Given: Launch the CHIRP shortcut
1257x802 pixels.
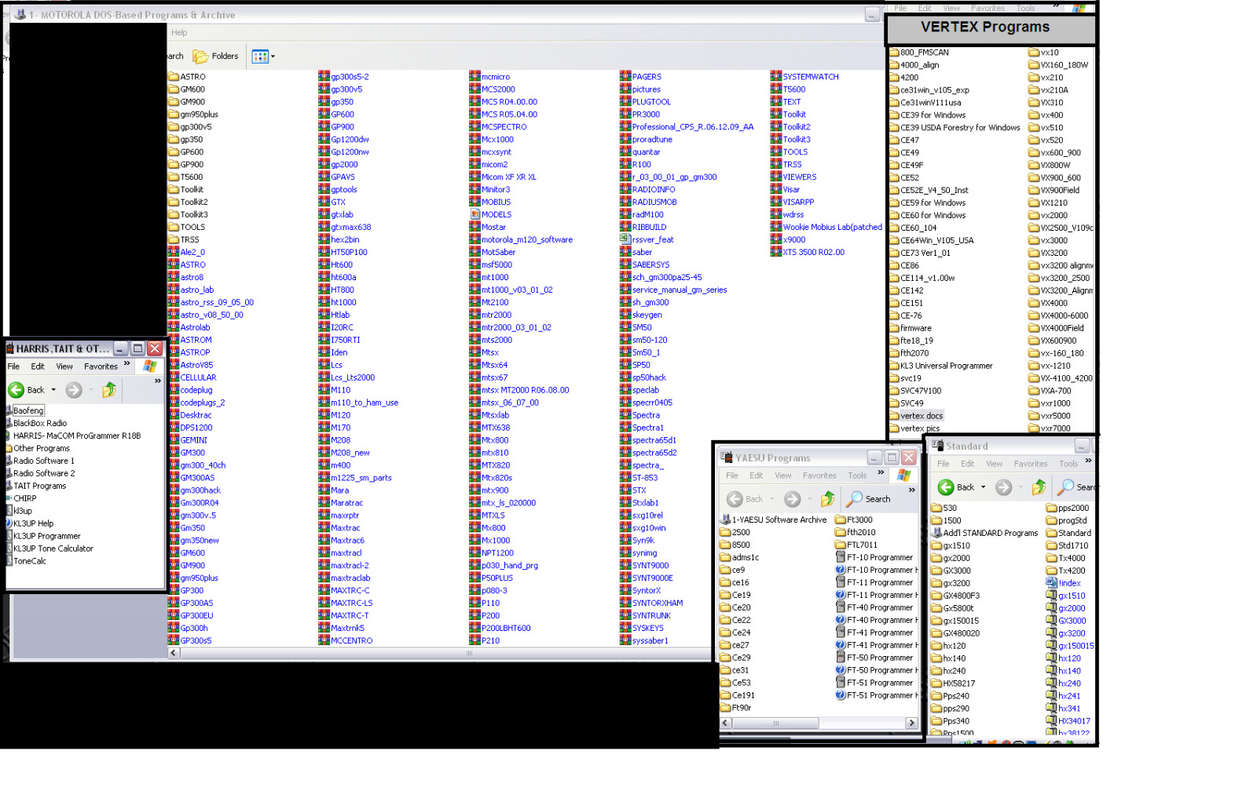Looking at the screenshot, I should 24,498.
